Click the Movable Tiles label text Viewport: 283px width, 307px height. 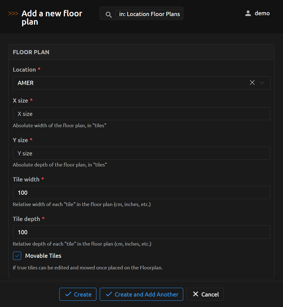pyautogui.click(x=43, y=256)
